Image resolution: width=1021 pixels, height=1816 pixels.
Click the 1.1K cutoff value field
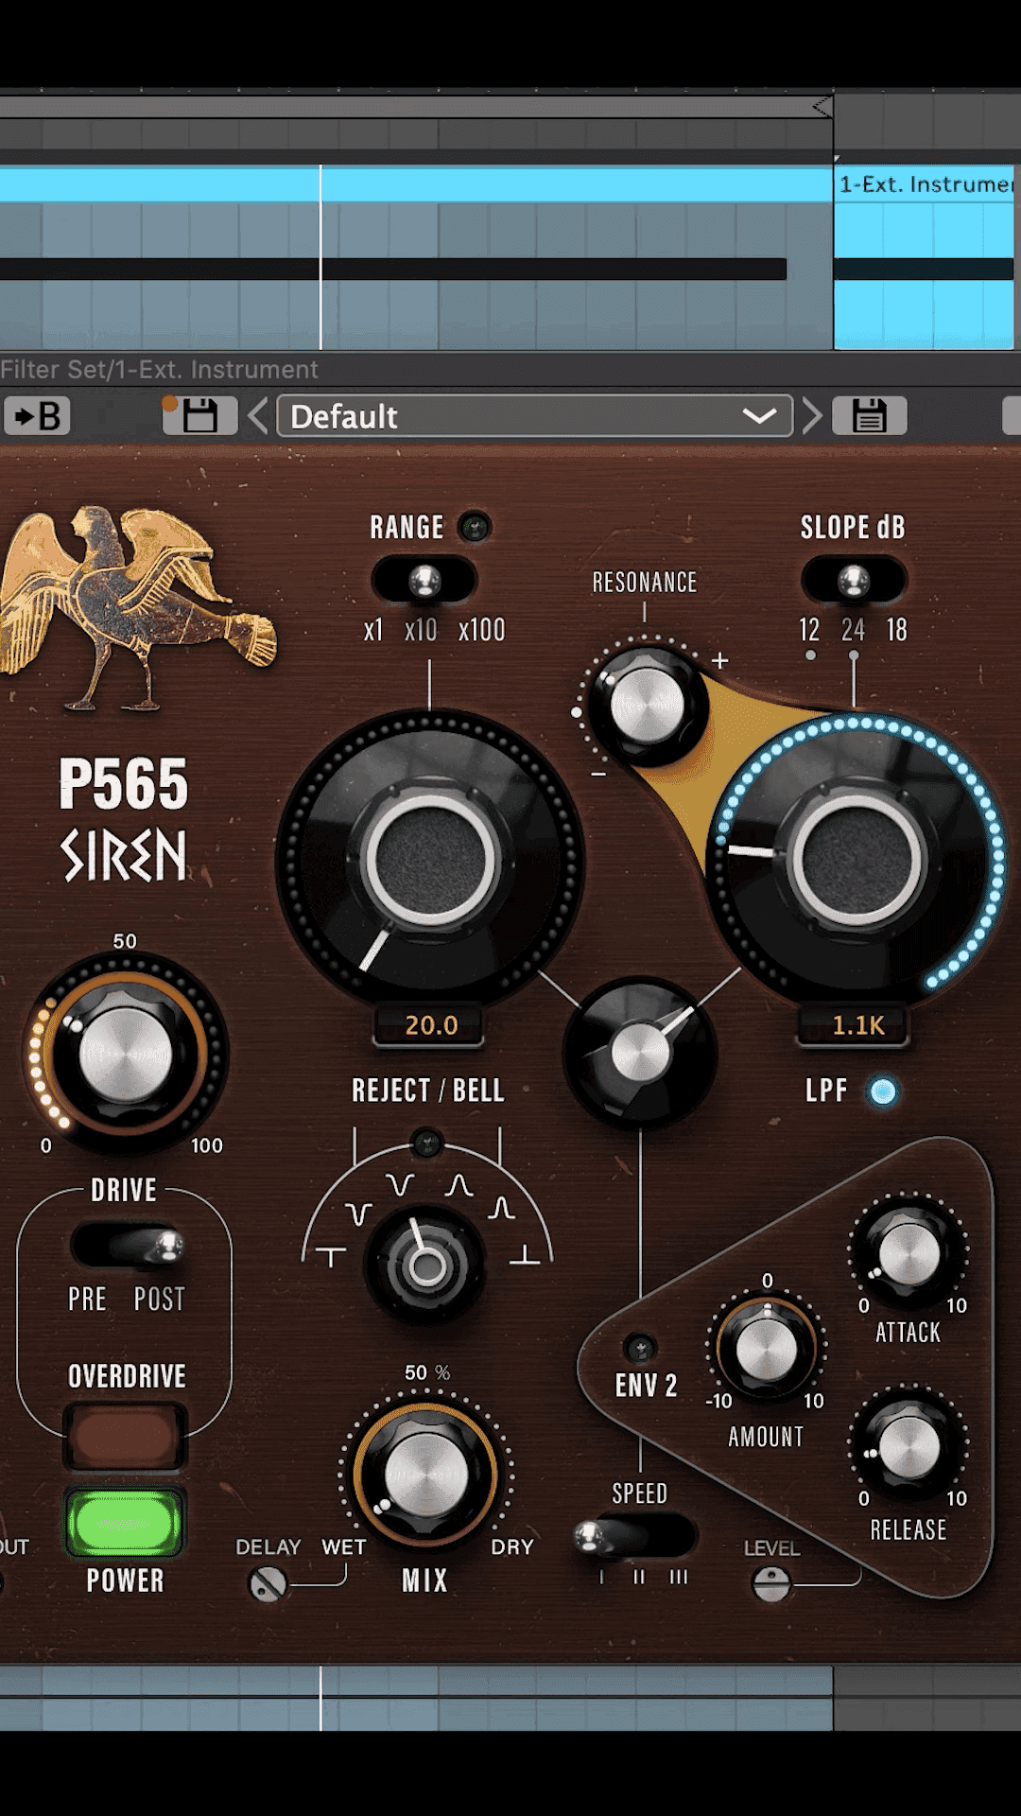click(x=857, y=1025)
